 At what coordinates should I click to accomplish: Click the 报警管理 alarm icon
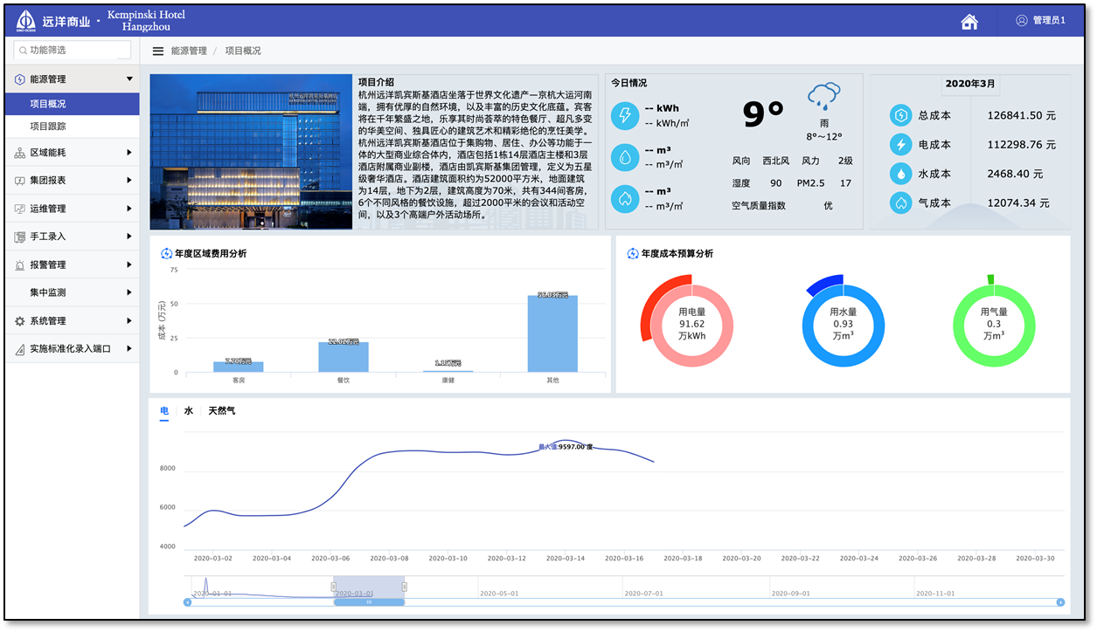click(x=20, y=264)
